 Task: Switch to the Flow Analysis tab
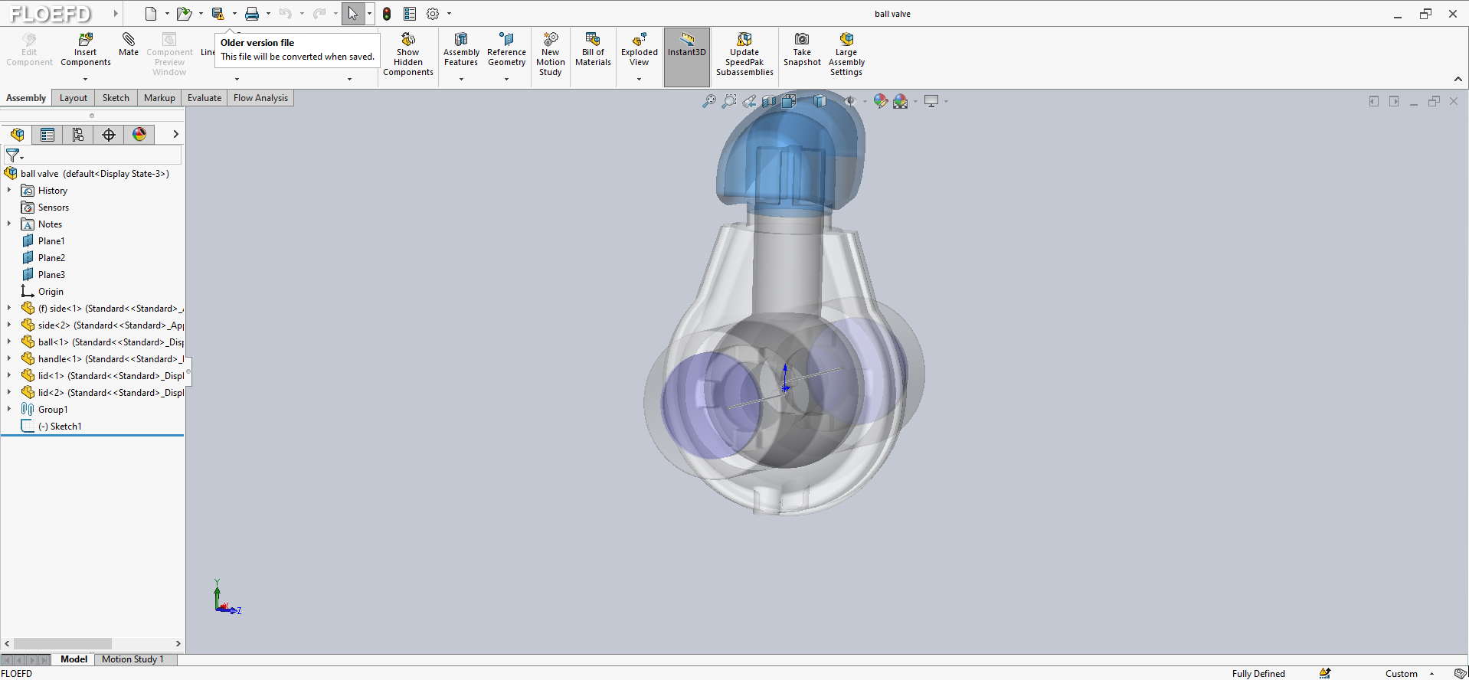(260, 98)
